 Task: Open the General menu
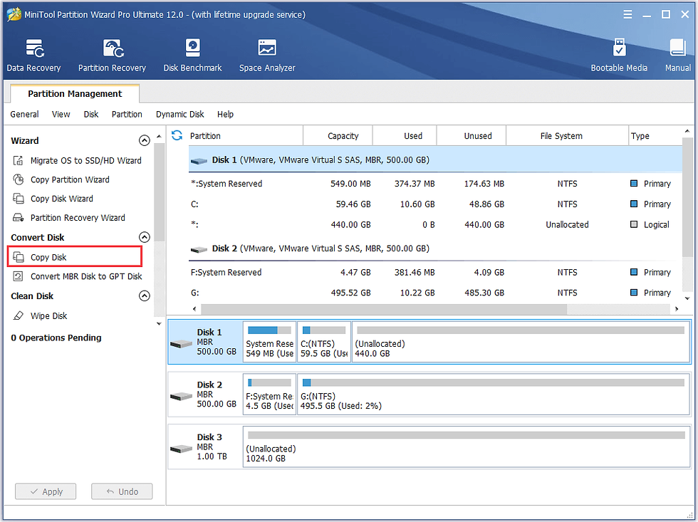pyautogui.click(x=24, y=115)
